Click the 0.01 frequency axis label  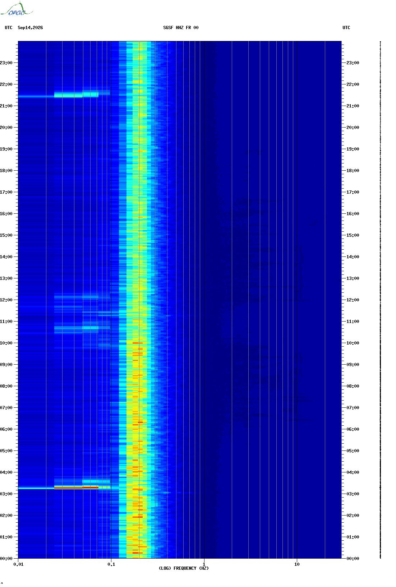18,564
